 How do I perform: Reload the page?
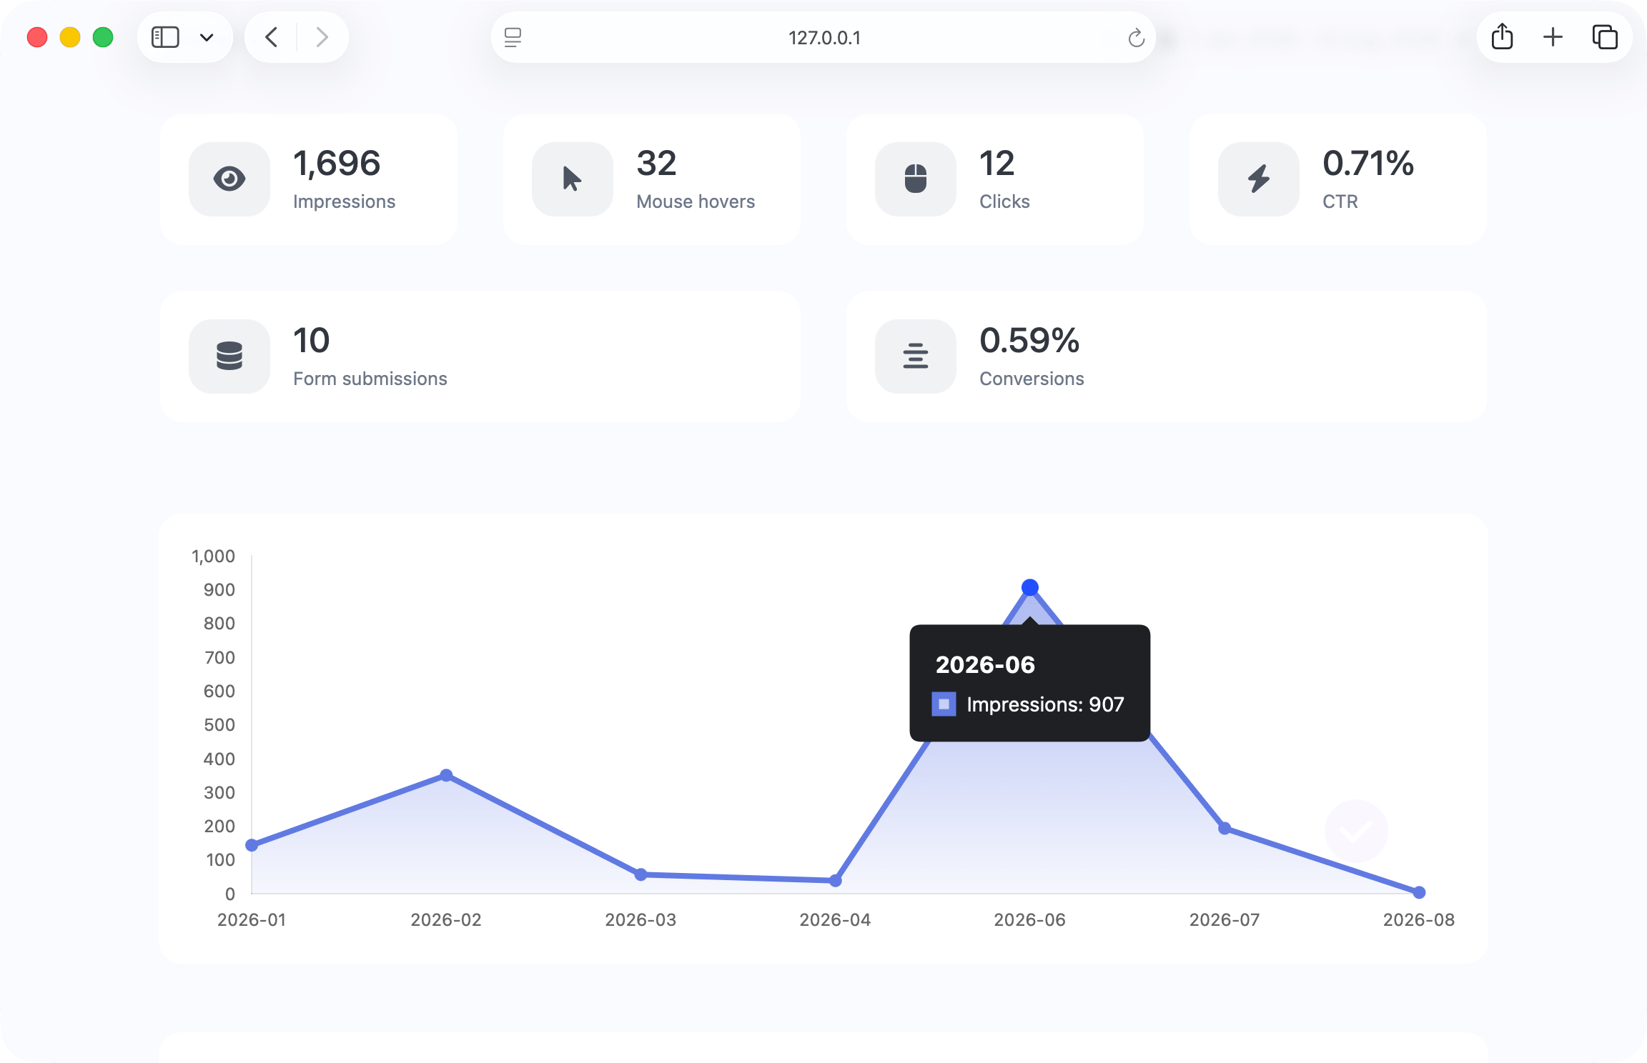point(1136,37)
